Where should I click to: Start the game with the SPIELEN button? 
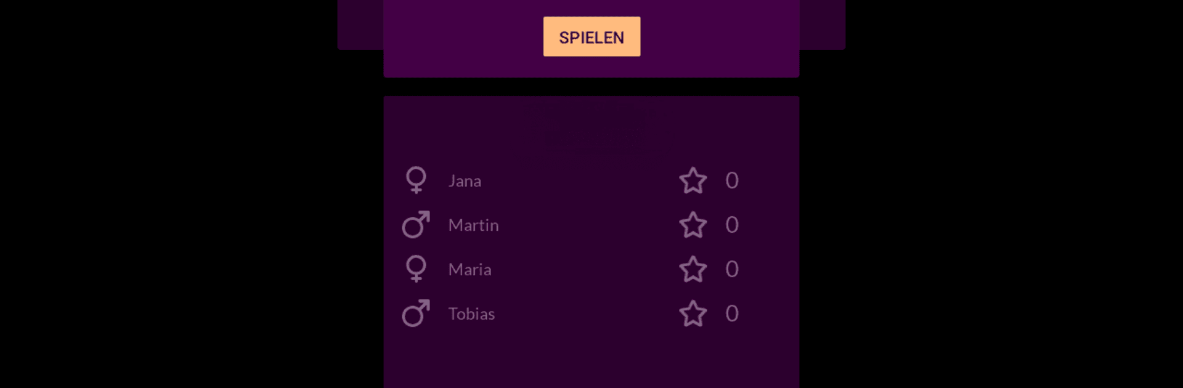click(x=591, y=36)
